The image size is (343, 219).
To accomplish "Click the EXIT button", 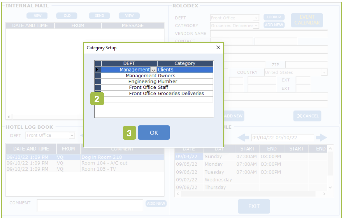I will [x=254, y=206].
